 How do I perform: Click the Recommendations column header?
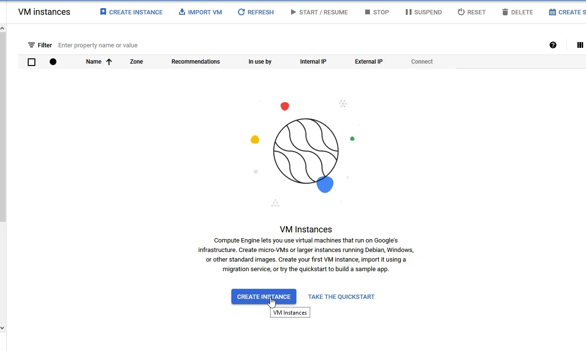195,62
